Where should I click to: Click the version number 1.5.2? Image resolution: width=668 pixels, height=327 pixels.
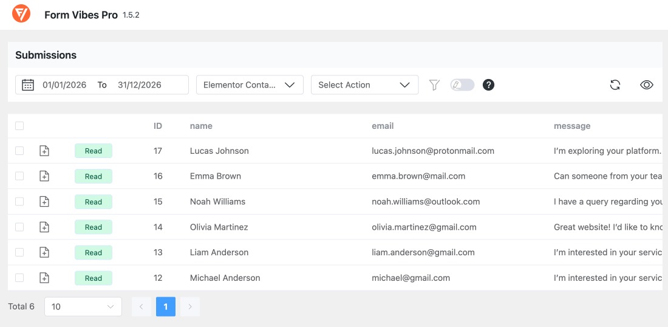click(x=131, y=15)
